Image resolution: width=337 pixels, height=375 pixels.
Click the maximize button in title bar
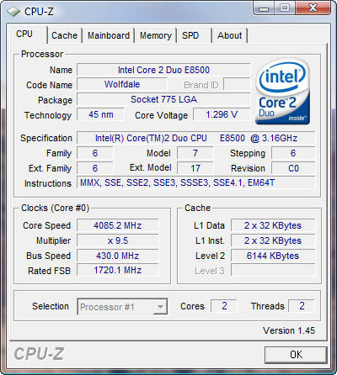point(285,8)
